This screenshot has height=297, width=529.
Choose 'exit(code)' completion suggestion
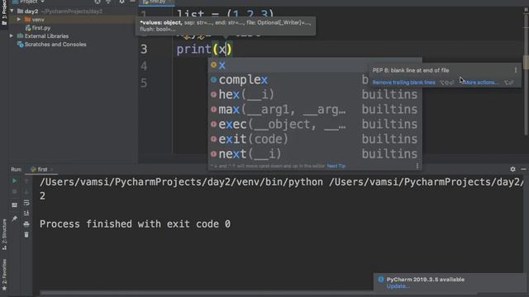tap(314, 139)
